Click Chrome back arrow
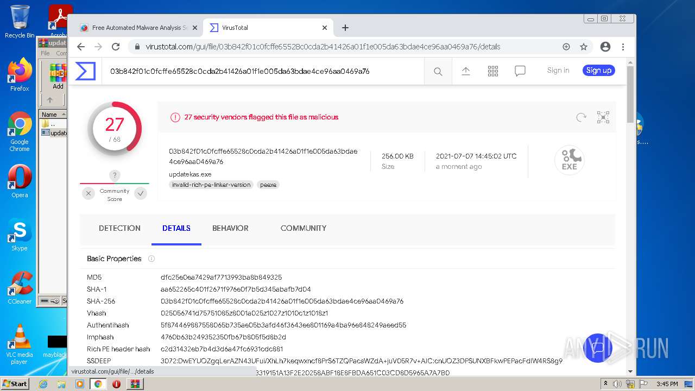Viewport: 695px width, 391px height. [x=81, y=47]
